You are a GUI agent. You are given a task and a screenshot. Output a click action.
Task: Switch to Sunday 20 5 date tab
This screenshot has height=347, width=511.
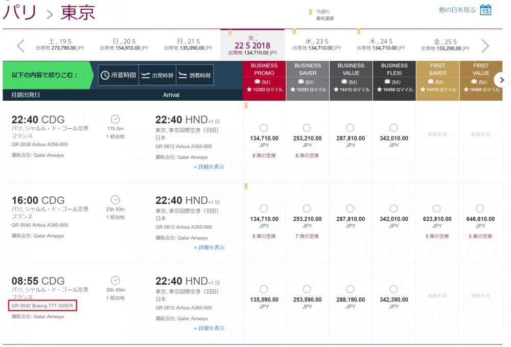tap(124, 44)
